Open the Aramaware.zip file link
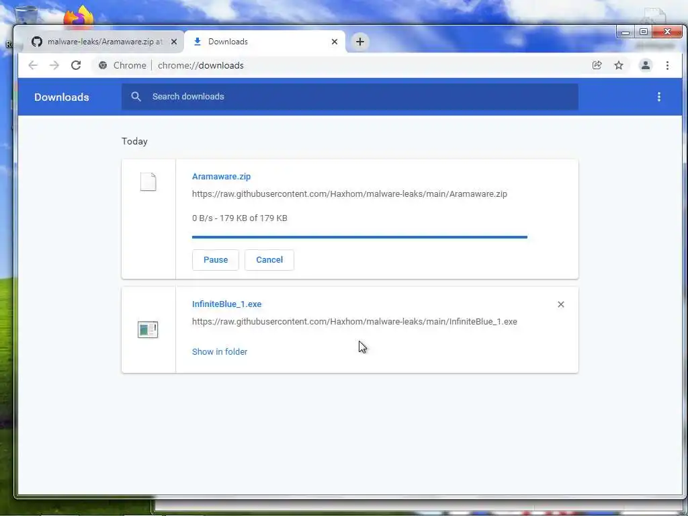Viewport: 688px width, 516px height. [221, 177]
